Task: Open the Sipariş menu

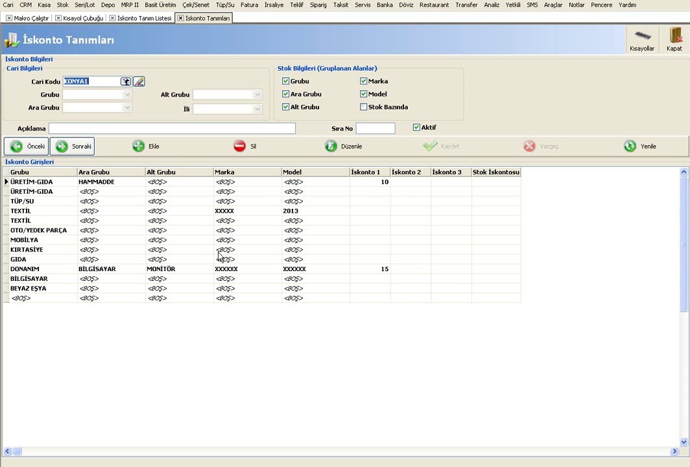Action: (318, 5)
